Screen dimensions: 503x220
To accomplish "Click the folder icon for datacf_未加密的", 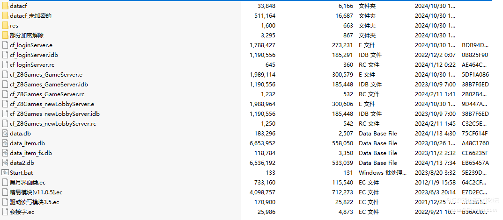I will pos(5,16).
